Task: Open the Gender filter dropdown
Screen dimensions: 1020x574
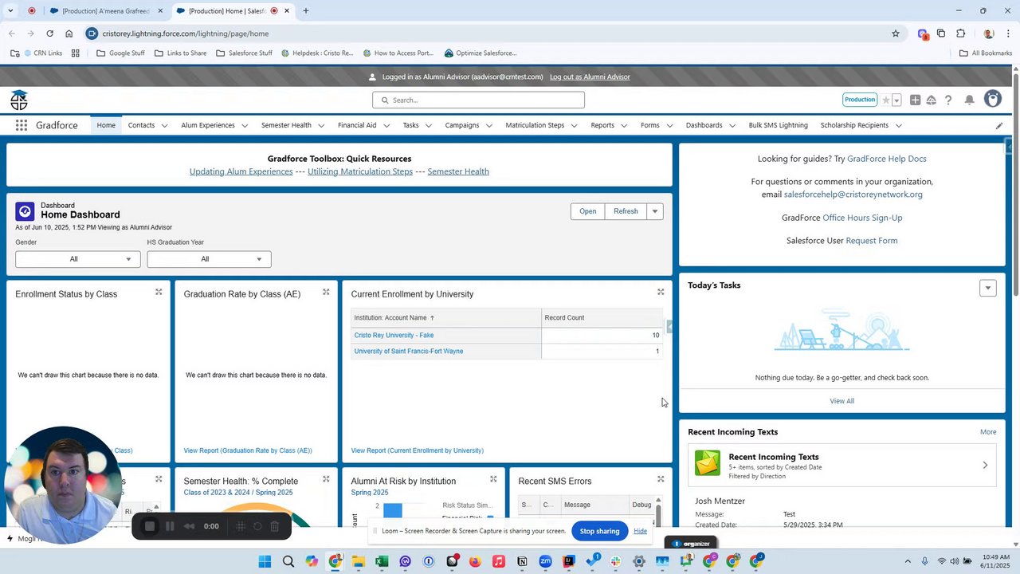Action: (77, 259)
